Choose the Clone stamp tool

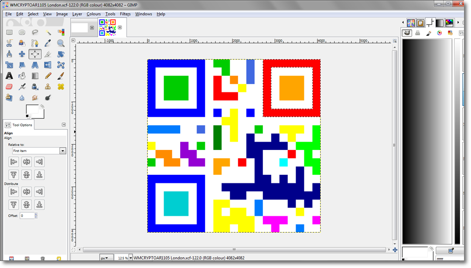point(48,87)
